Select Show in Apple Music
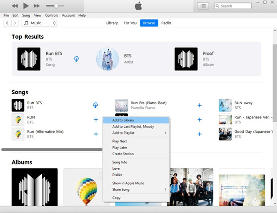 tap(136, 183)
